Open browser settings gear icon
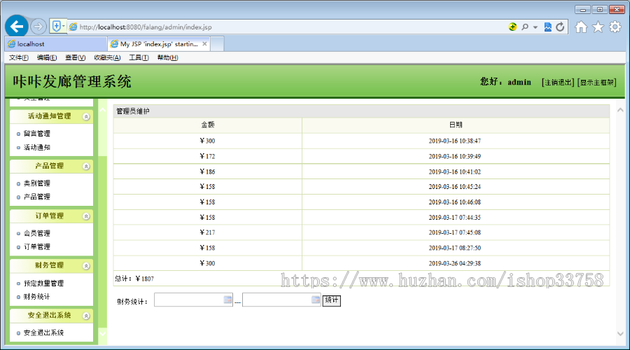 615,27
